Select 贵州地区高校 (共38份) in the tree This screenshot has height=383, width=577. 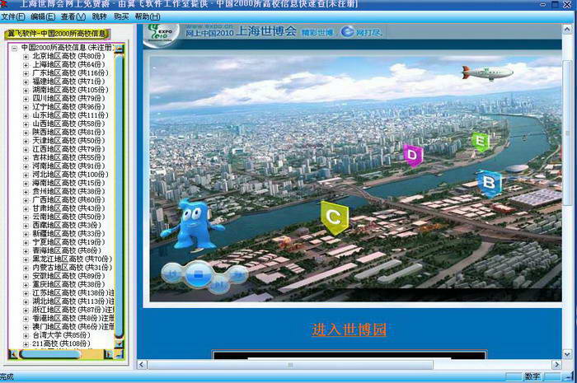point(68,191)
